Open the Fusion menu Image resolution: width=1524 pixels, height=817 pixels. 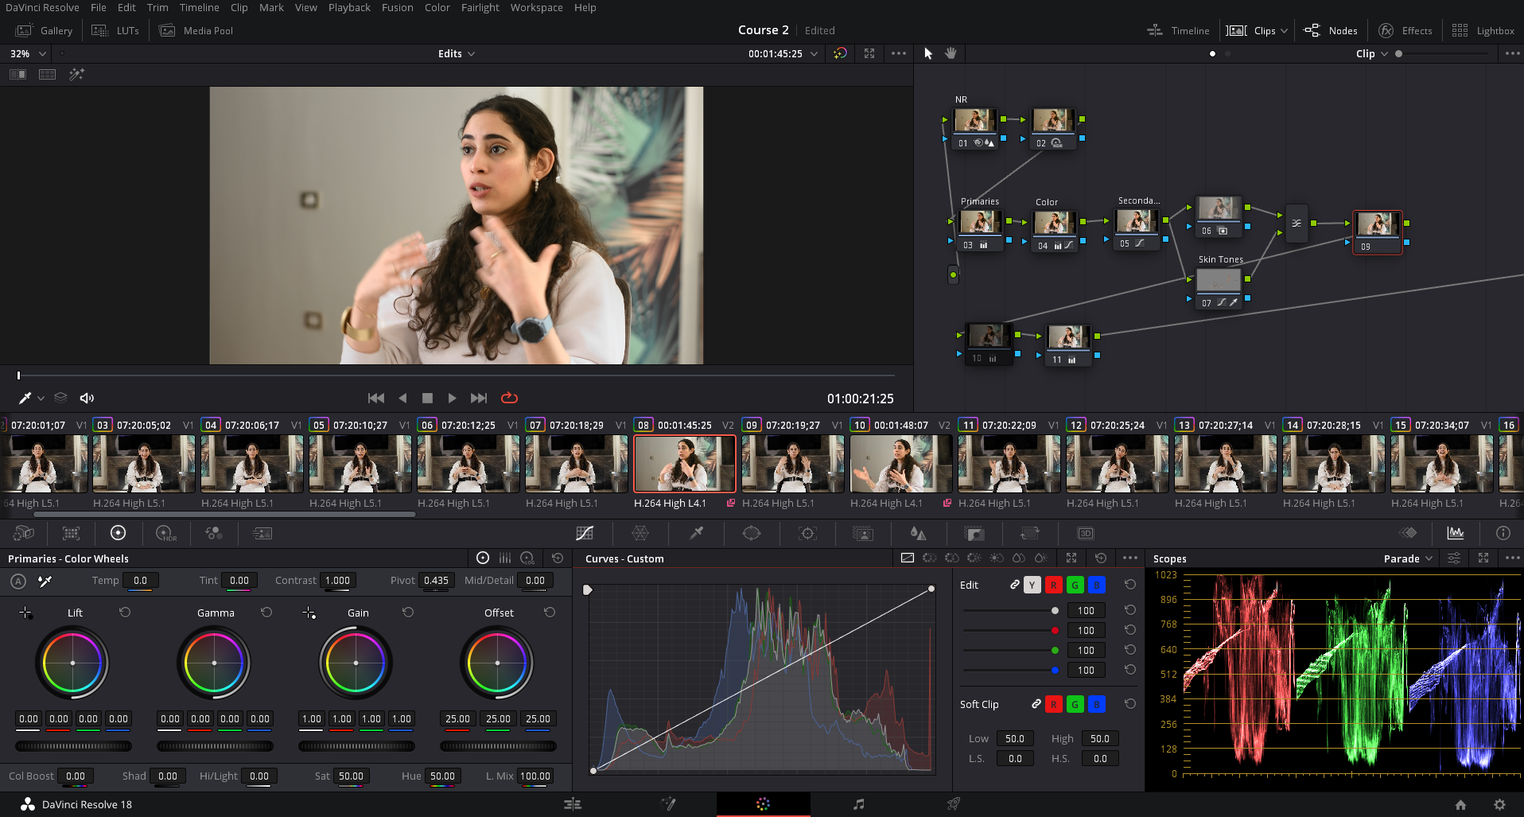(397, 8)
